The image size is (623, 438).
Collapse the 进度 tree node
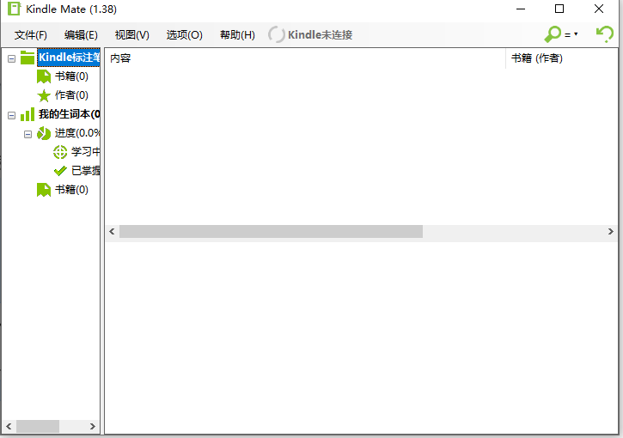point(27,134)
